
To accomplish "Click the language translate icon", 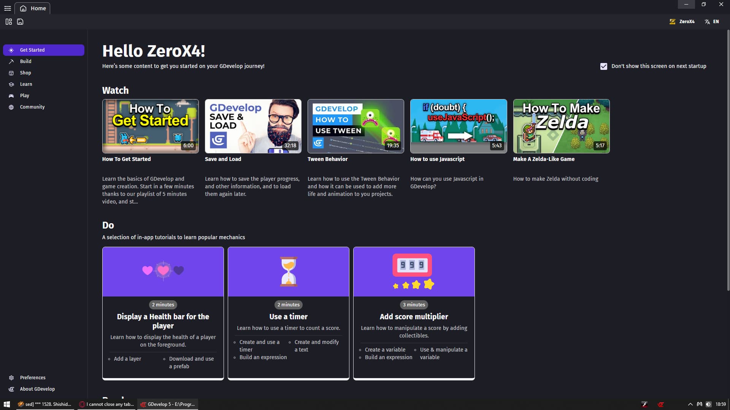I will (x=707, y=22).
